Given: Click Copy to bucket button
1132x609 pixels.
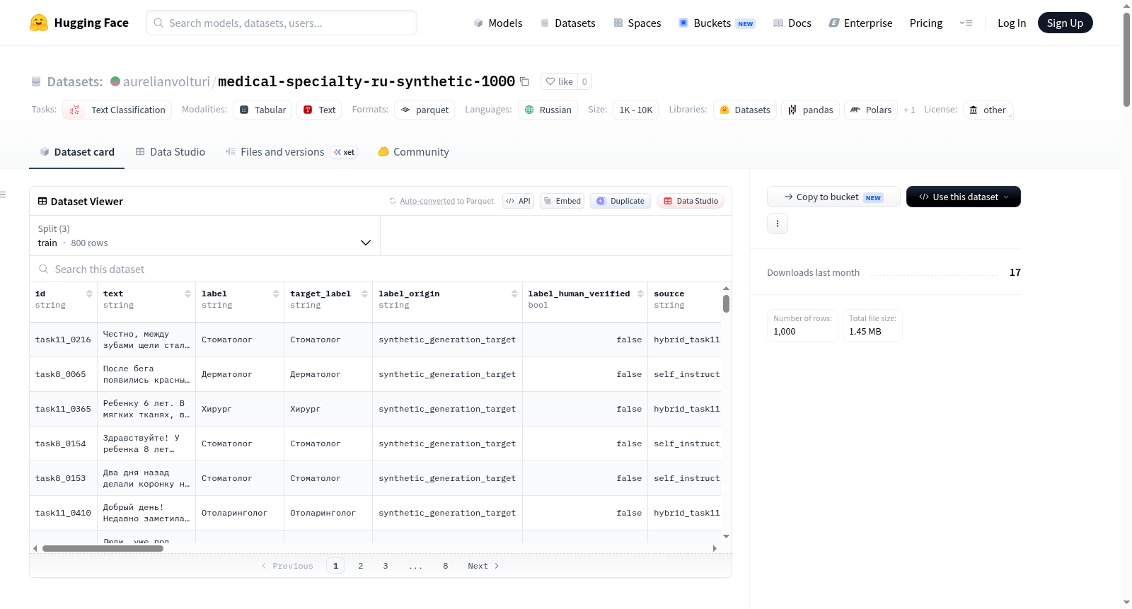Looking at the screenshot, I should pos(833,197).
